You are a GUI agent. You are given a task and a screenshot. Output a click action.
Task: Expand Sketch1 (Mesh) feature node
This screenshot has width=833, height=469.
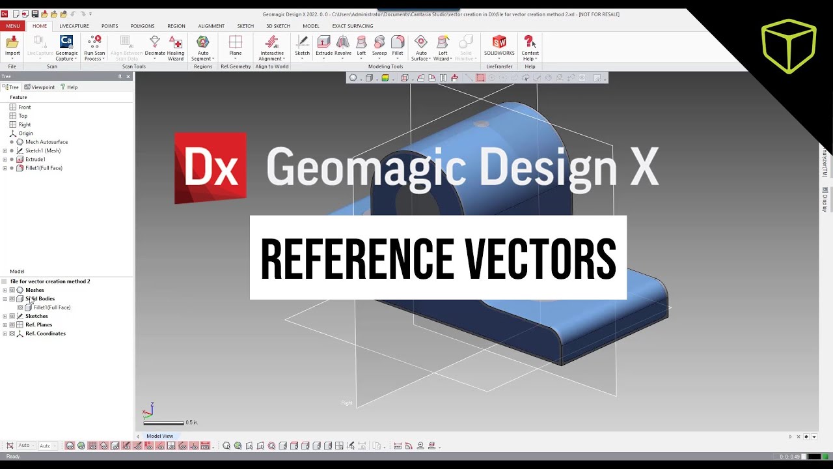[x=5, y=150]
